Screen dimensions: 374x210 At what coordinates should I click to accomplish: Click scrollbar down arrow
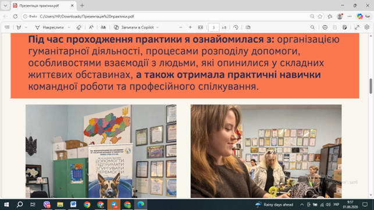click(x=371, y=195)
